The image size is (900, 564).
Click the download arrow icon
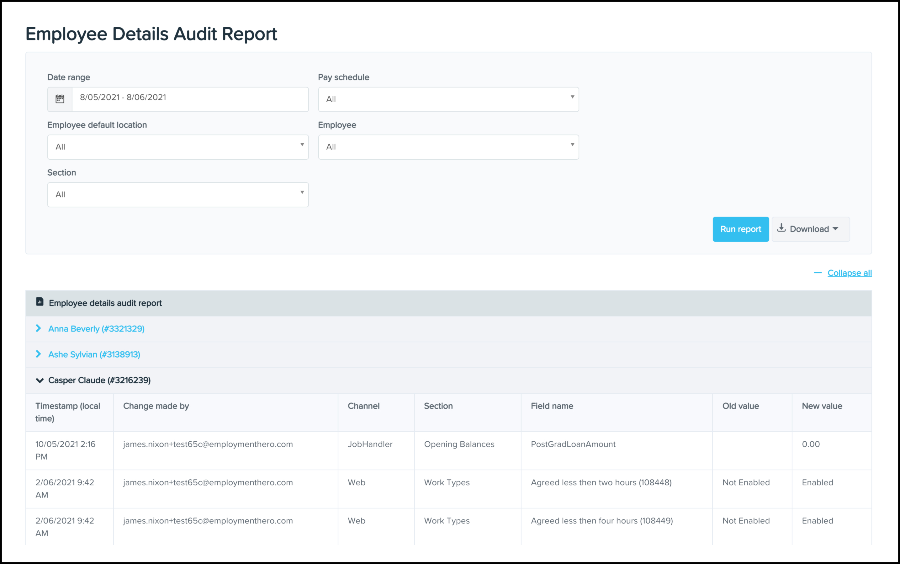point(781,228)
